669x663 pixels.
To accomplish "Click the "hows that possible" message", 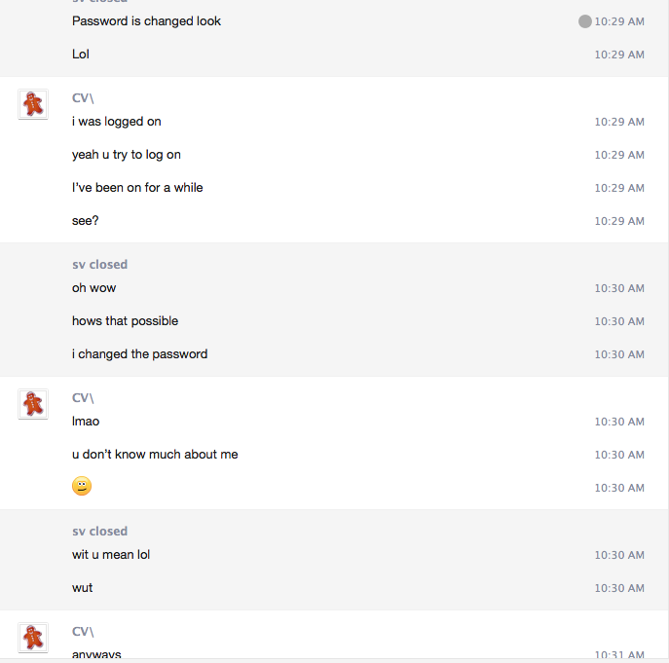I will pyautogui.click(x=125, y=321).
